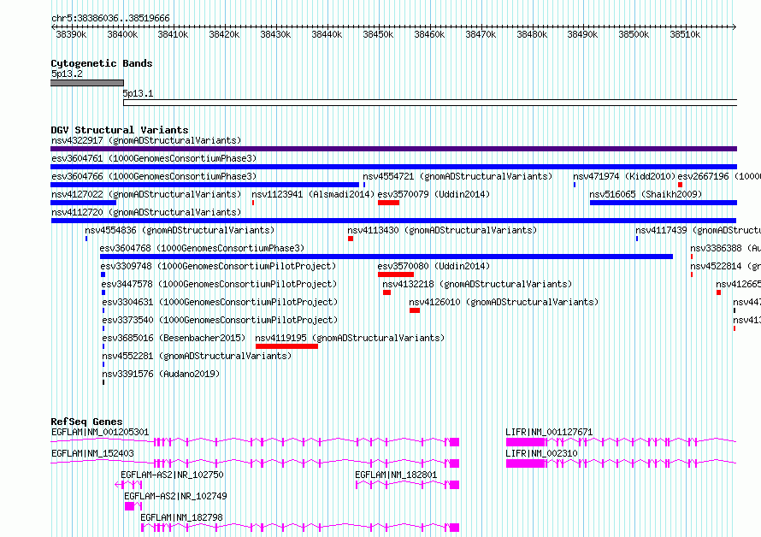Screen dimensions: 761x537
Task: Click the EGFLAM NM_182801 transcript label
Action: click(x=396, y=475)
